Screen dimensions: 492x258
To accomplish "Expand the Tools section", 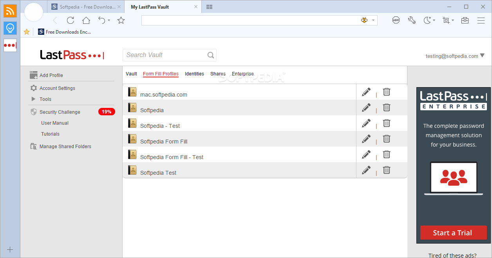I will click(45, 99).
